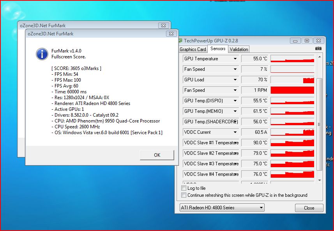Click the Drivers: Catalyst 09.2 line
The width and height of the screenshot is (334, 231).
(x=85, y=115)
